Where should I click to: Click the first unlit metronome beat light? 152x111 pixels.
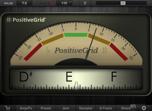(41, 3)
